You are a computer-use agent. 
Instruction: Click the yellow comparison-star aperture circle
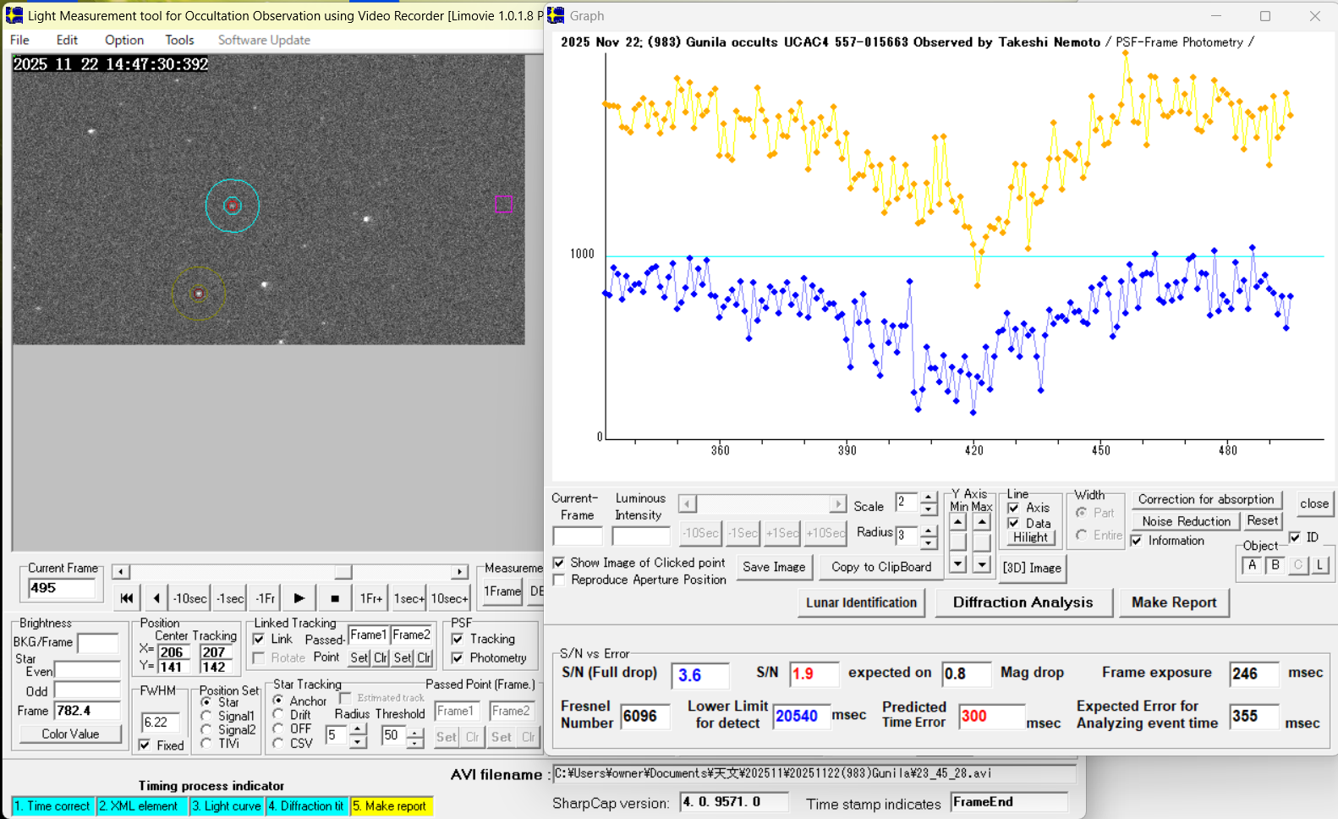(x=199, y=294)
